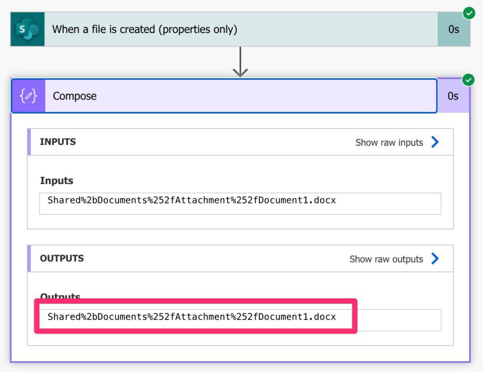Click the green checkmark on the Compose action
Screen dimensions: 483x372
(x=468, y=80)
